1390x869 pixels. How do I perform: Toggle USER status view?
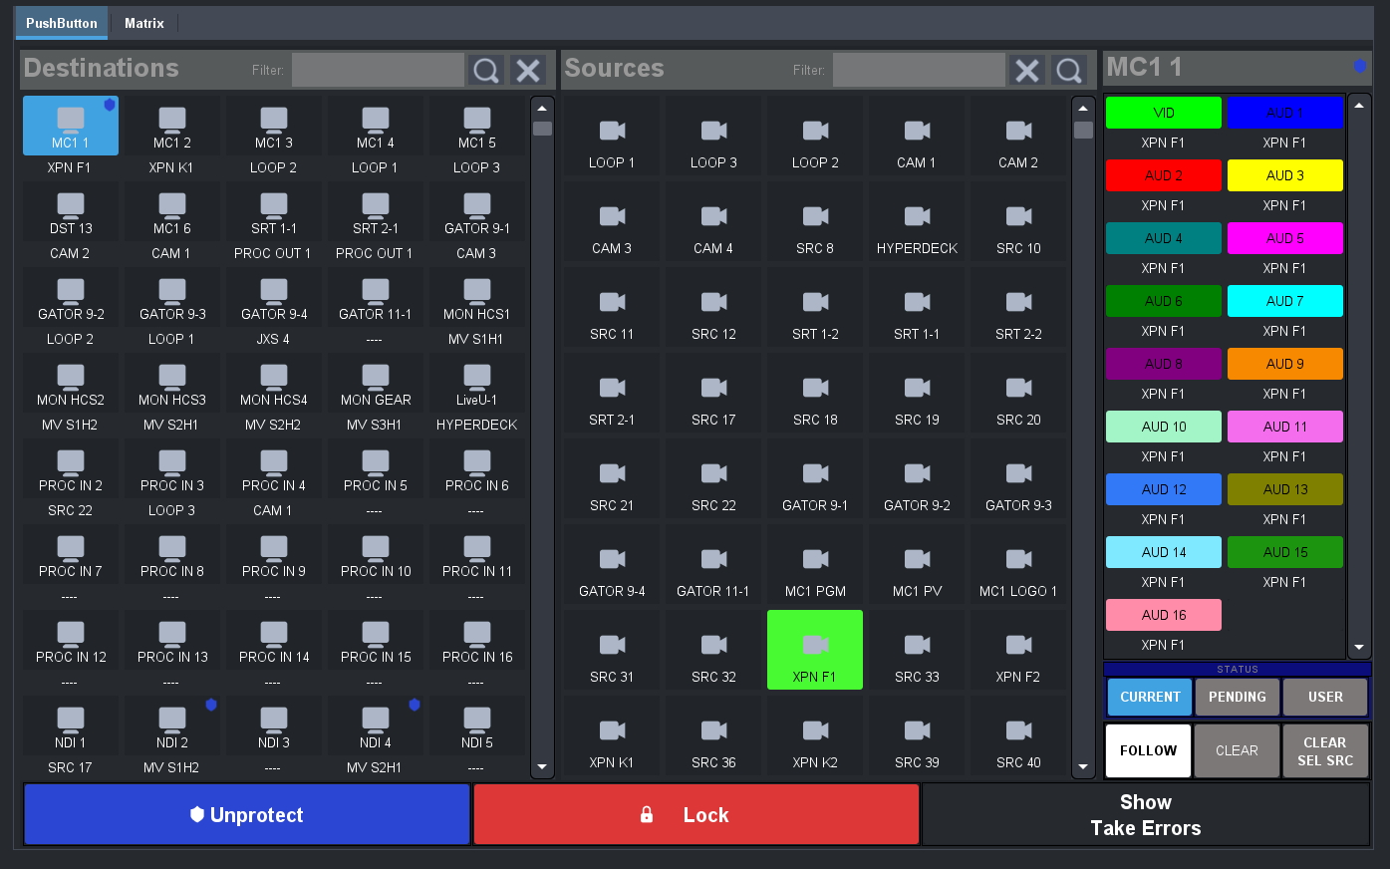point(1325,698)
